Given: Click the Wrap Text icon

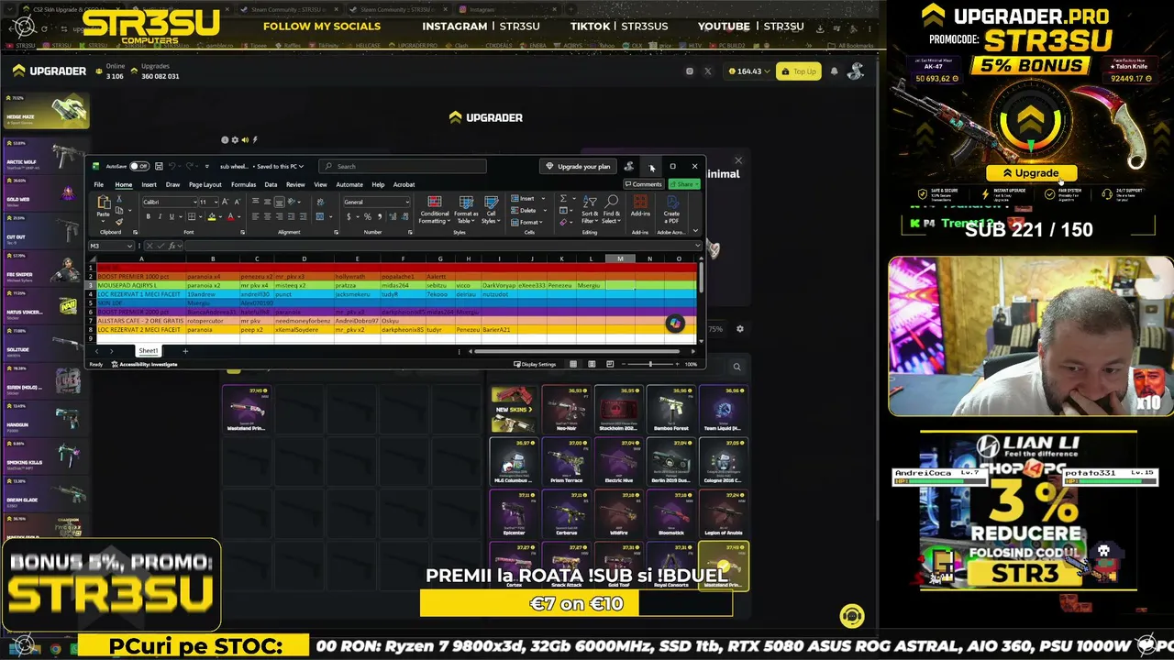Looking at the screenshot, I should pos(319,202).
